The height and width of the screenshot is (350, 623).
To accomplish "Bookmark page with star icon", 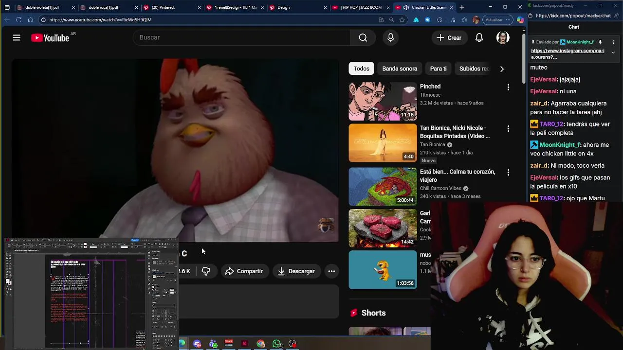I will point(402,20).
